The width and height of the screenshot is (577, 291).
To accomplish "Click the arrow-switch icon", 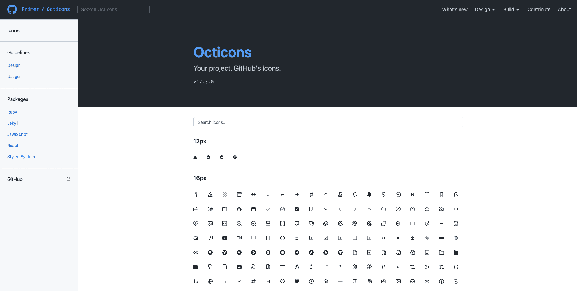I will coord(311,195).
